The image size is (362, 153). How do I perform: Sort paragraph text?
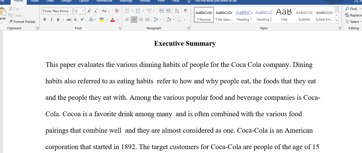click(x=177, y=11)
